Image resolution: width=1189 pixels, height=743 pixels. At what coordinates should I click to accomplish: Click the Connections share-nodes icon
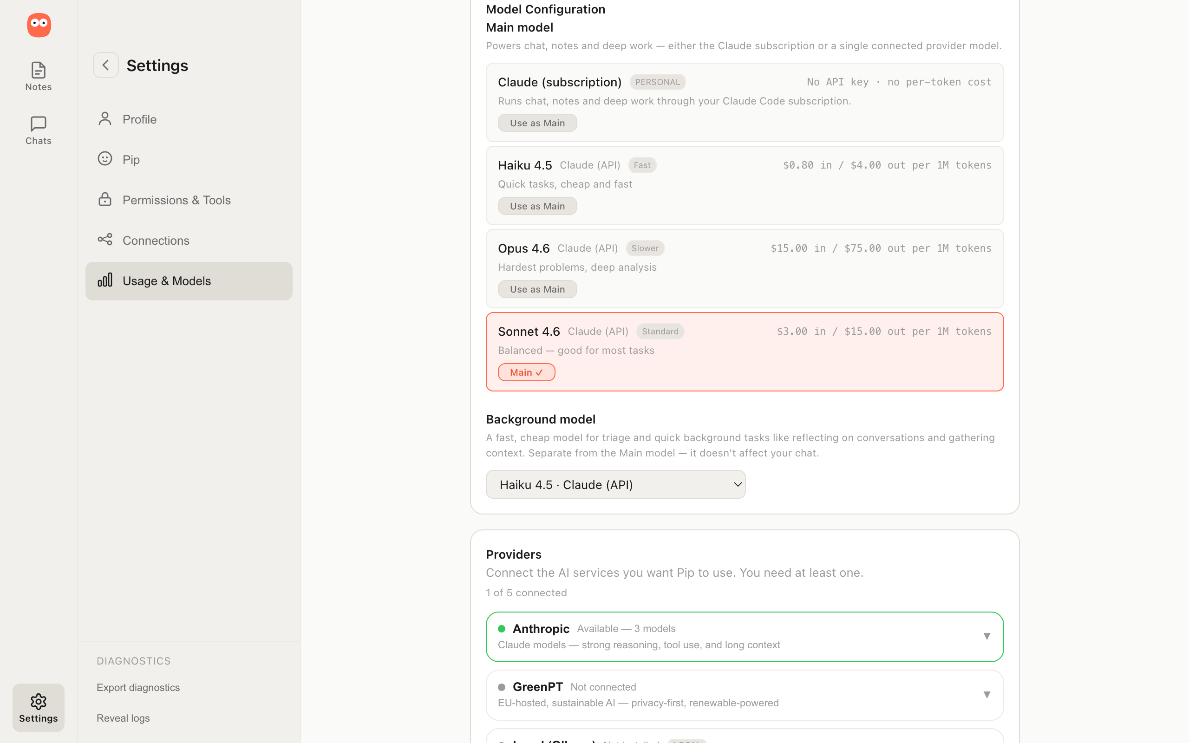tap(105, 239)
